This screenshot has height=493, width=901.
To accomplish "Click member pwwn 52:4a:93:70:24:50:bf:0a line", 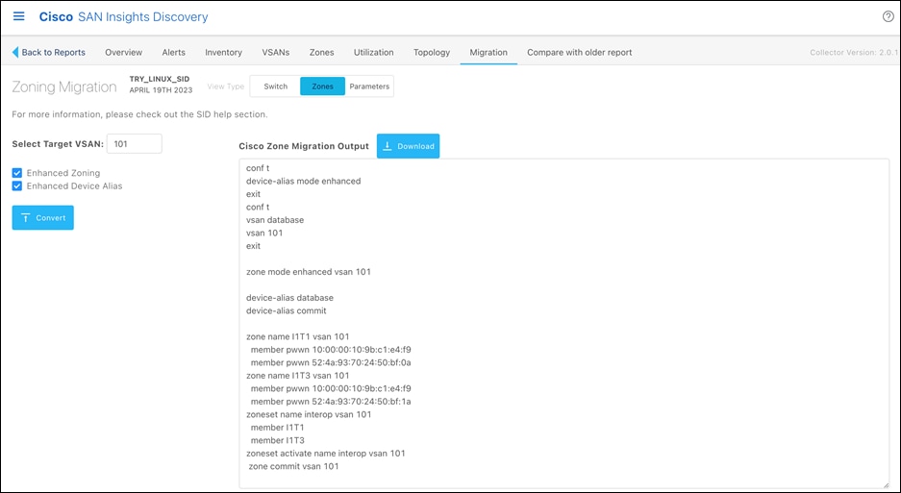I will [331, 362].
